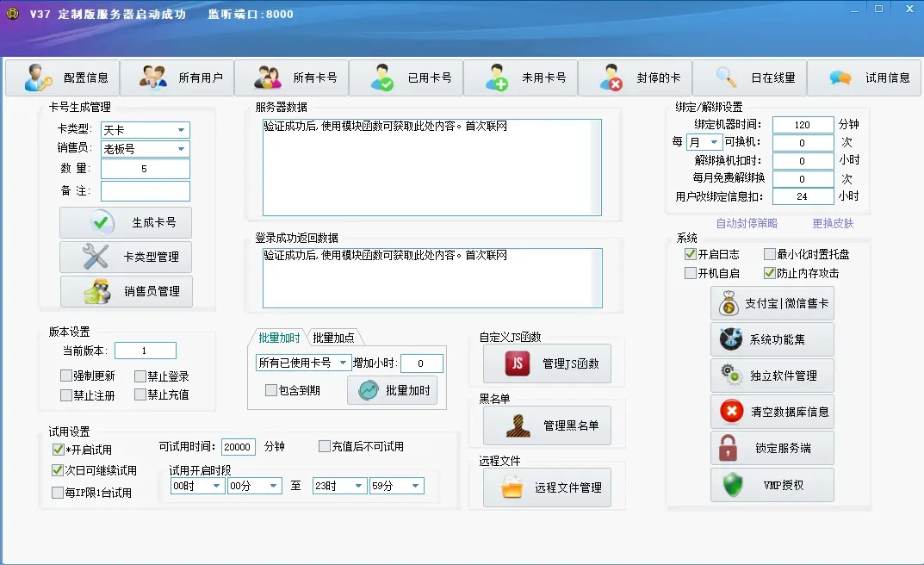This screenshot has height=565, width=924.
Task: Click the stamp icon on 管理黑名单
Action: [x=518, y=425]
